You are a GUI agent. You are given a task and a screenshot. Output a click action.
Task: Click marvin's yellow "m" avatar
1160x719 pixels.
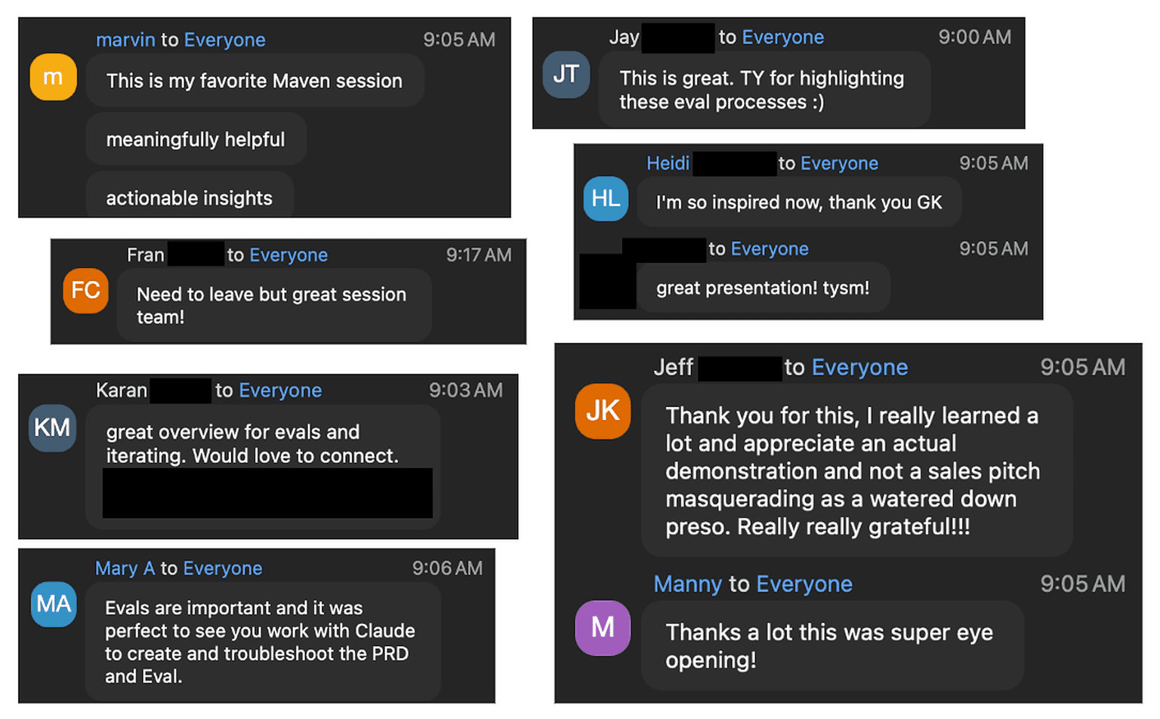[53, 77]
